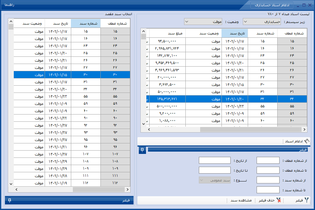Screen dimensions: 315x210
Task: Click the حذف فیلتر remove filter icon
Action: coord(279,200)
